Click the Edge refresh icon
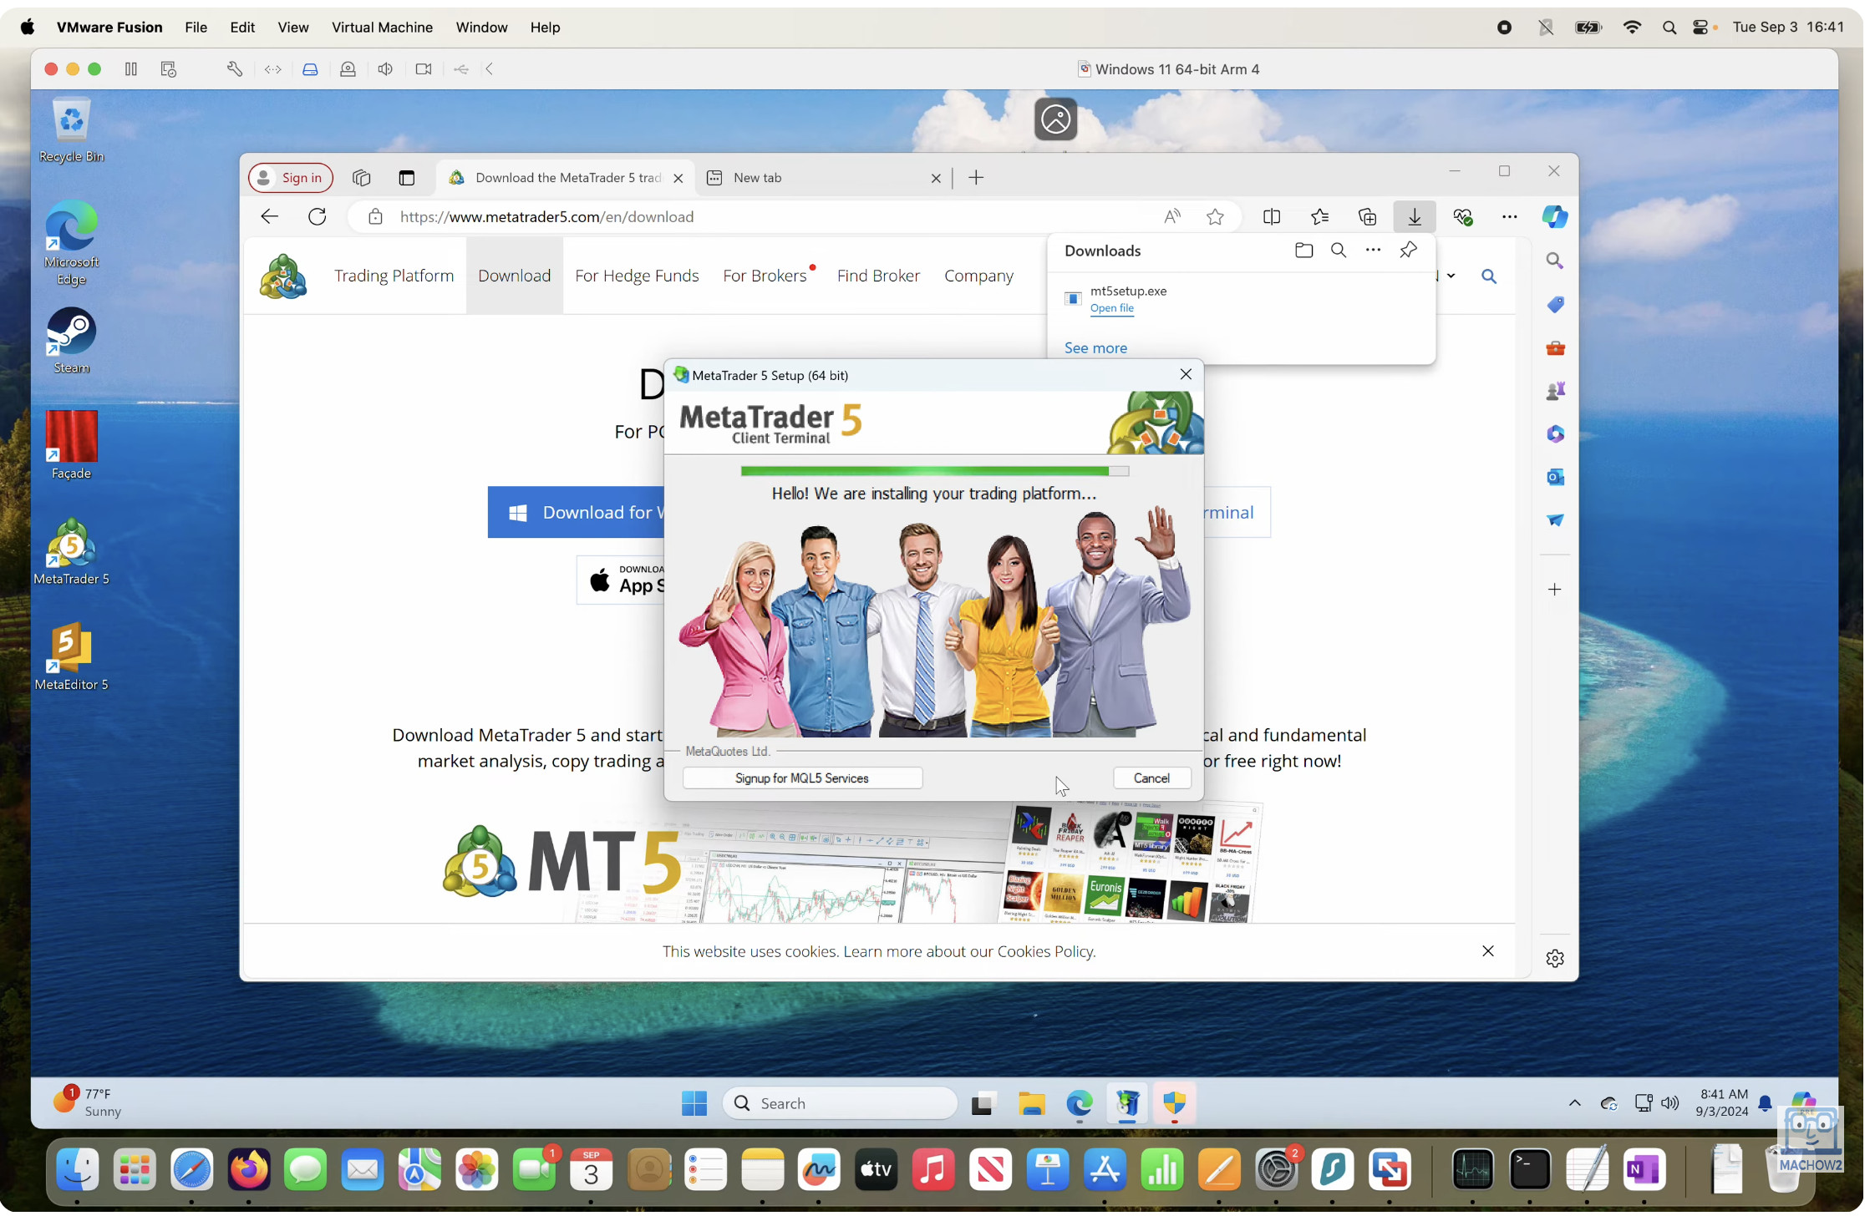1870x1216 pixels. [x=318, y=217]
